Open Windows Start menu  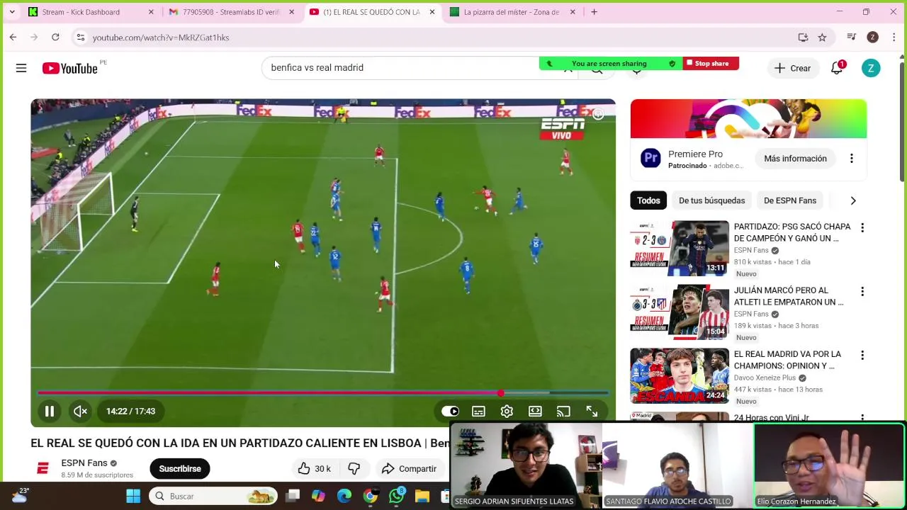133,496
